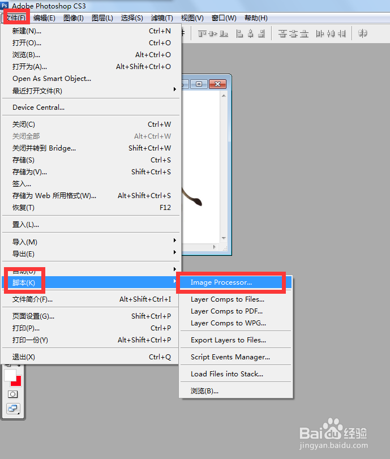Choose 关闭(C) menu entry
This screenshot has height=459, width=390.
pos(91,125)
